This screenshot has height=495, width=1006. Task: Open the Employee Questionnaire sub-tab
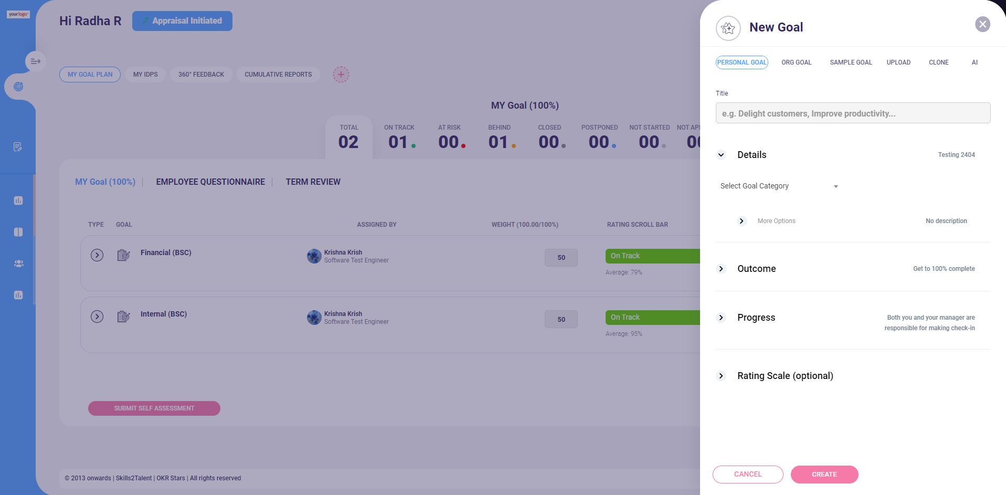210,182
